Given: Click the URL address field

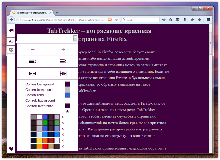Looking at the screenshot, I should (62, 20).
